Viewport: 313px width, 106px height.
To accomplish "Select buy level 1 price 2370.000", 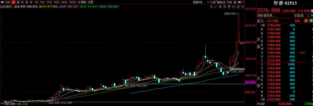I will (274, 64).
